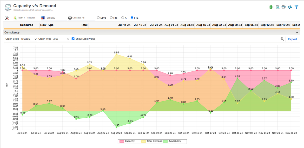Open the Graph Type Area dropdown
The image size is (304, 148).
[x=61, y=39]
